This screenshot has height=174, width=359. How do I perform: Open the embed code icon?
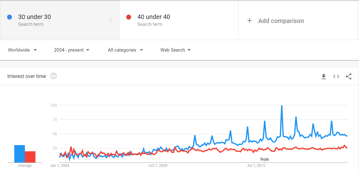pos(336,76)
